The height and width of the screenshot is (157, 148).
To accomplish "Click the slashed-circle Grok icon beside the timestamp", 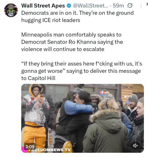I will point(130,6).
